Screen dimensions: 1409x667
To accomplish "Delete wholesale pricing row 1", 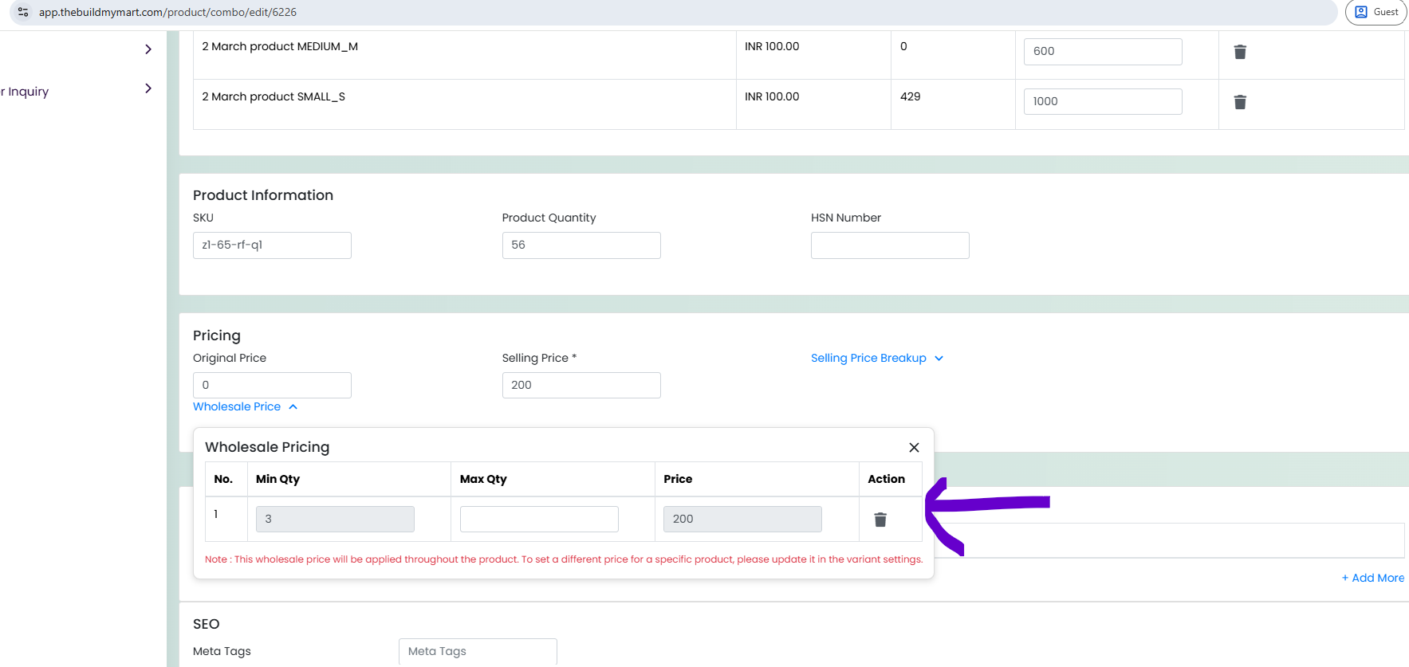I will (x=880, y=520).
